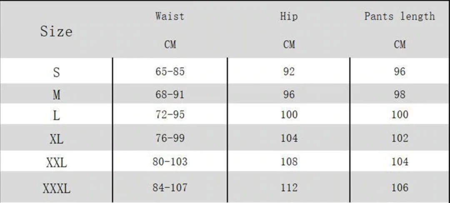450x203 pixels.
Task: Click the hip value 92
Action: tap(288, 72)
